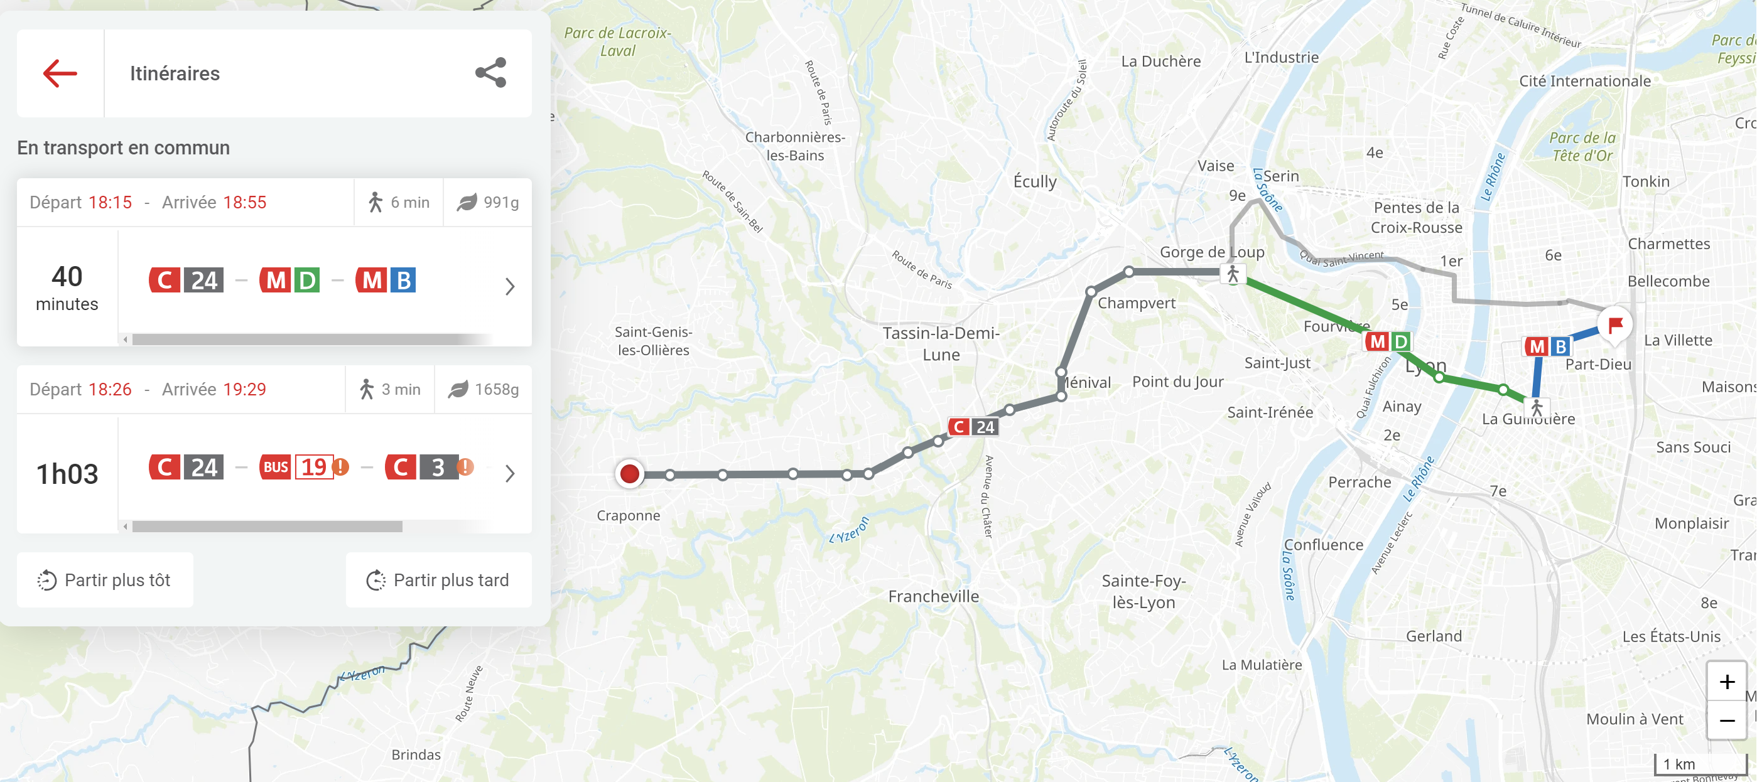Viewport: 1757px width, 782px height.
Task: Zoom out the map with minus
Action: click(1727, 720)
